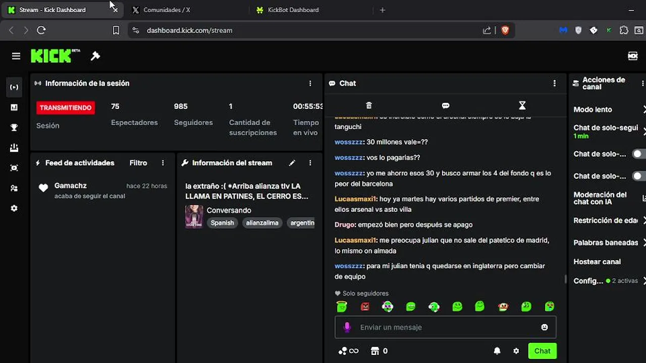Click the trash icon in chat toolbar
This screenshot has height=363, width=646.
click(x=369, y=105)
